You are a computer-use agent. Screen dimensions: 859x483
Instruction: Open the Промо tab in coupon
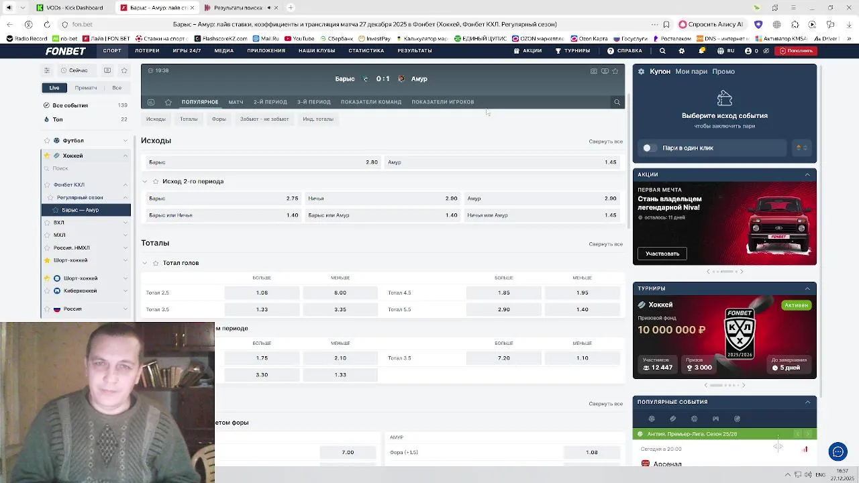coord(723,72)
